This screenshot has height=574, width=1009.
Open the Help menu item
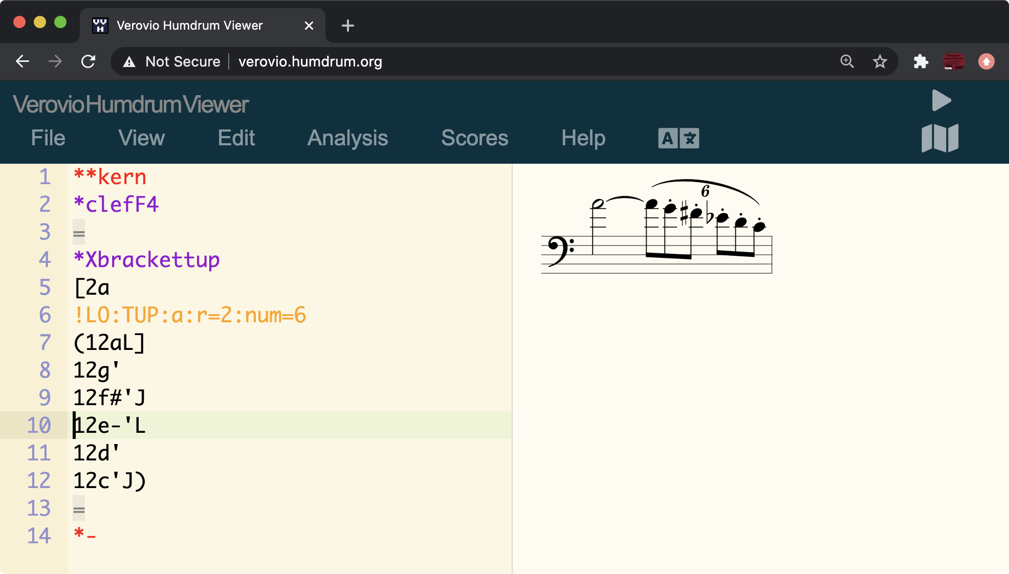click(x=583, y=138)
